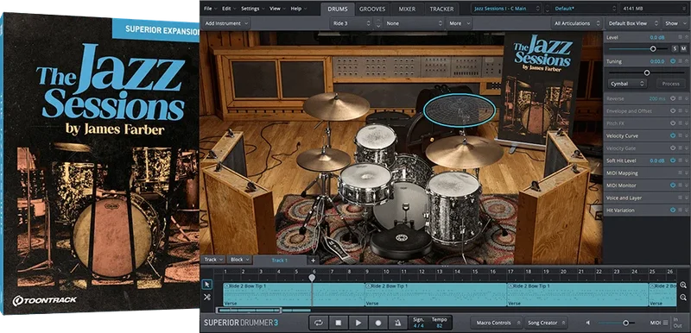Open the MIDI settings list icon

(x=665, y=323)
